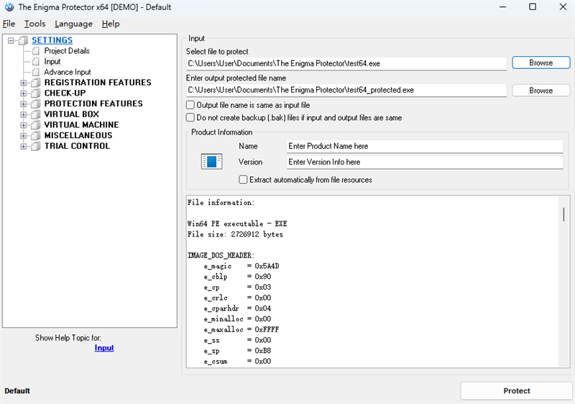Click the Enigma Protector title bar icon

coord(9,7)
